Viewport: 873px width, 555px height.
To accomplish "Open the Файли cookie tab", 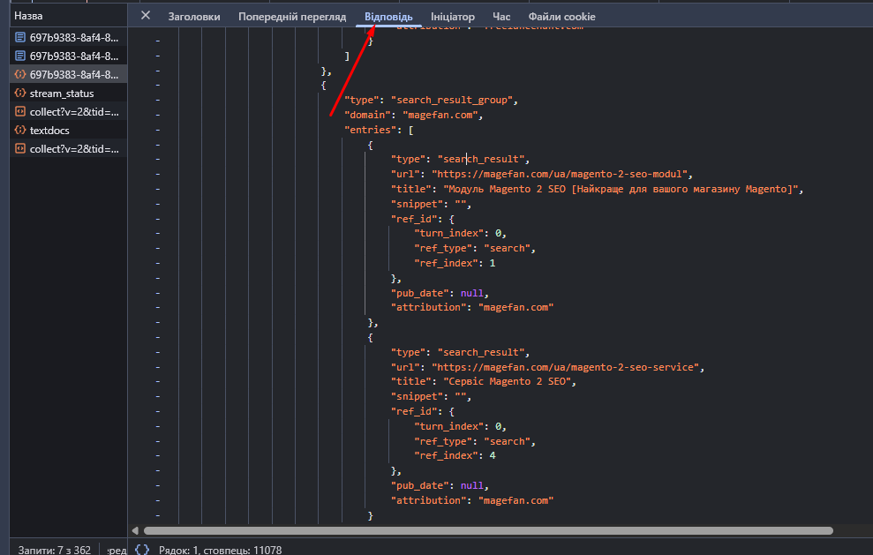I will [561, 17].
